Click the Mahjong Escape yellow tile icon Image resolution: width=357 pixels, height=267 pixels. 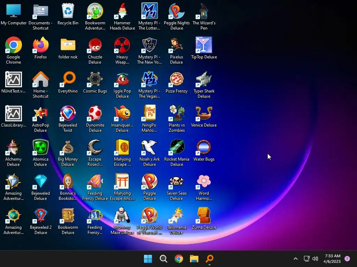pyautogui.click(x=122, y=147)
